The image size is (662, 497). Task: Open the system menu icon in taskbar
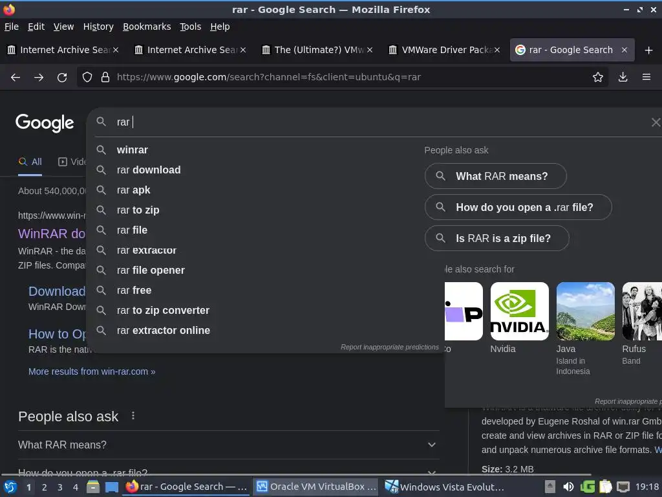pos(10,487)
